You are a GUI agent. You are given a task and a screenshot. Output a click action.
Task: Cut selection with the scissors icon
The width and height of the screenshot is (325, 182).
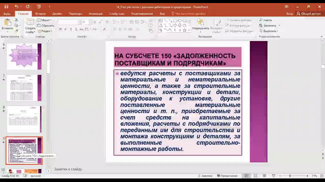tap(16, 20)
